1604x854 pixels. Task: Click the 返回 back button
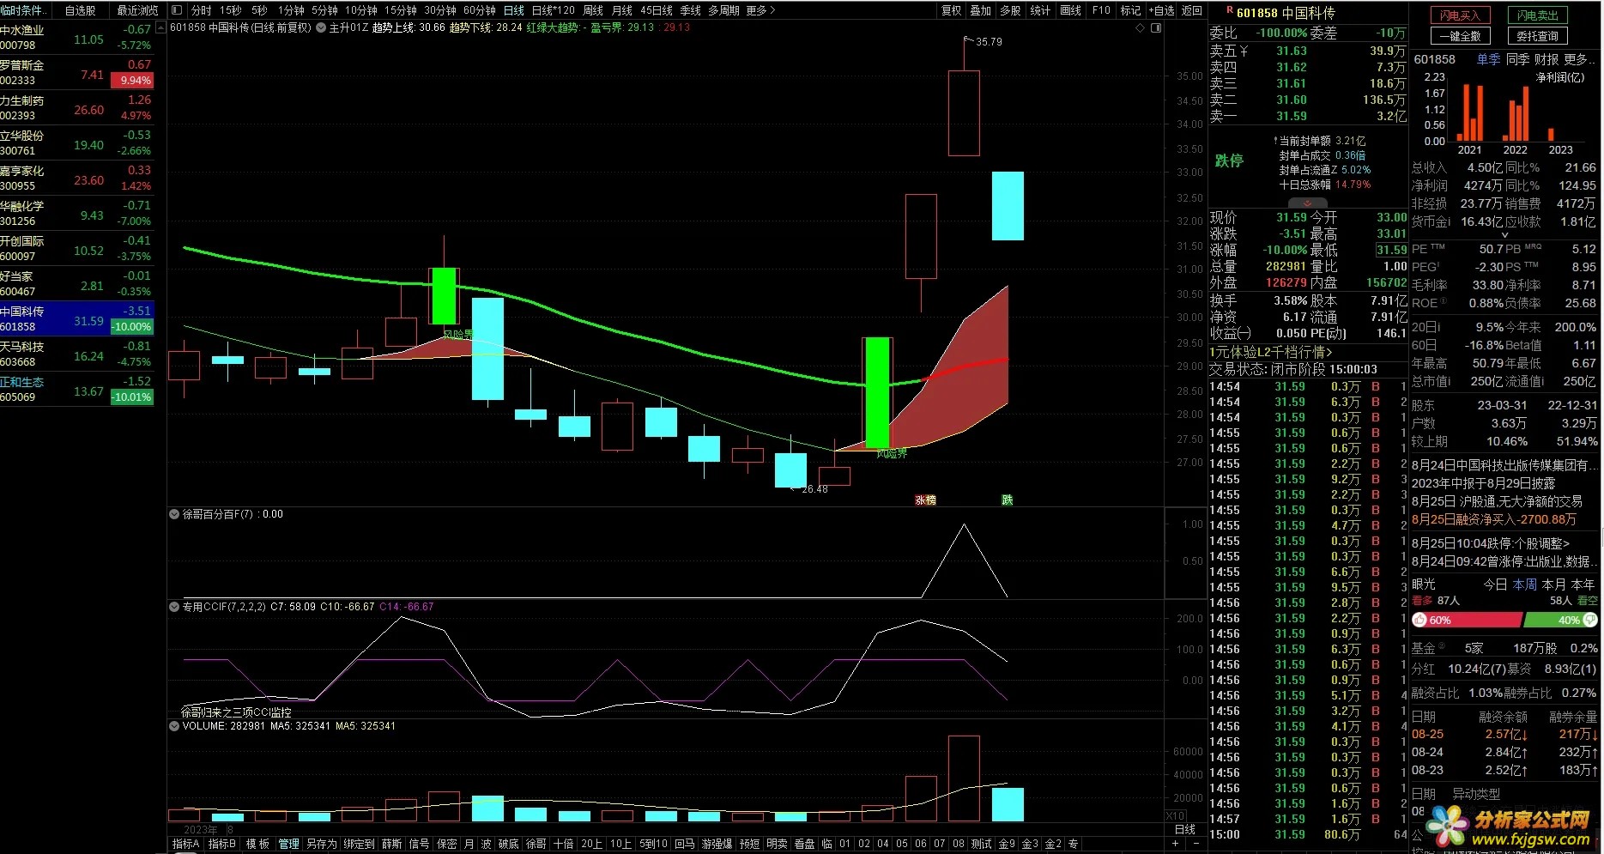tap(1192, 10)
